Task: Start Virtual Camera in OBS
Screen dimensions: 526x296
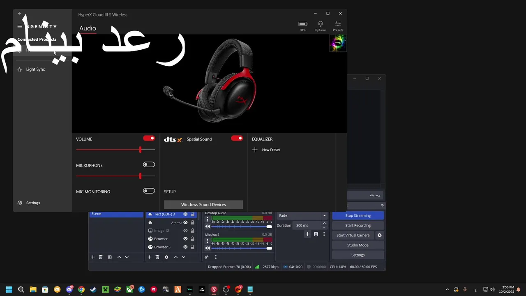Action: (353, 235)
